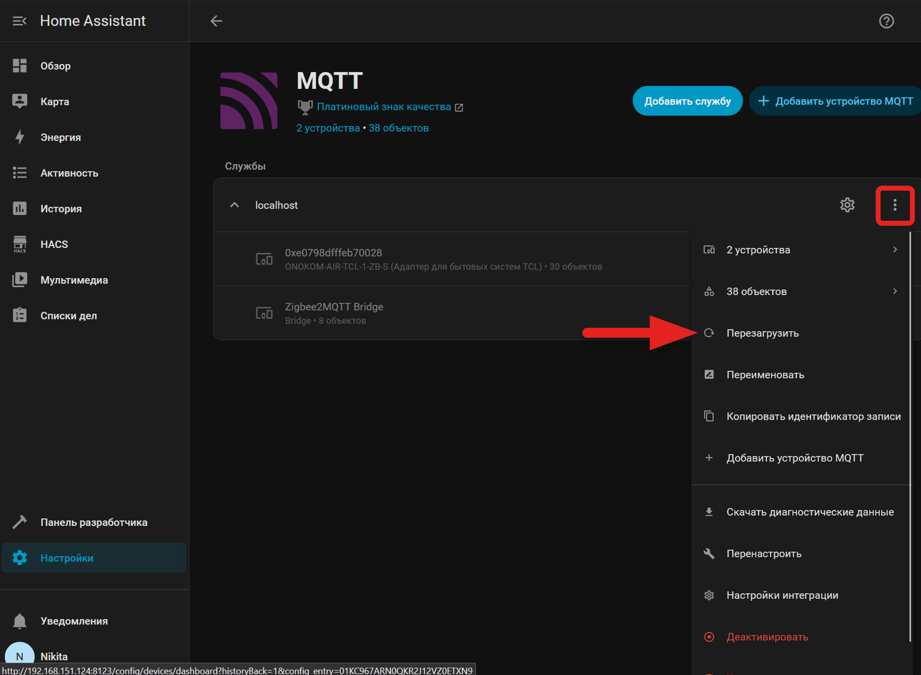This screenshot has width=921, height=675.
Task: Go to Энергия in the sidebar
Action: click(x=95, y=137)
